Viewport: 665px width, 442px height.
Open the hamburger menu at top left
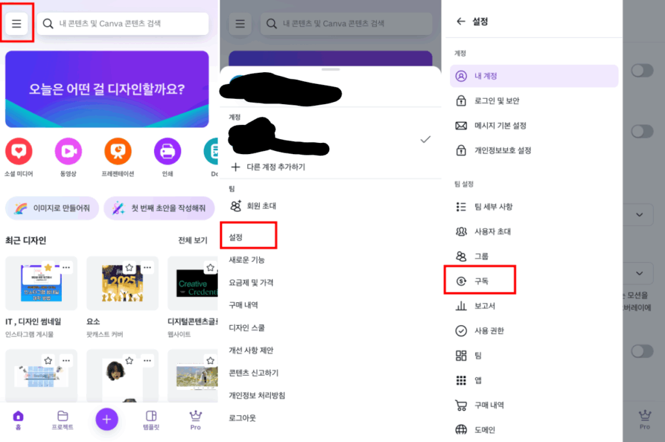click(18, 23)
